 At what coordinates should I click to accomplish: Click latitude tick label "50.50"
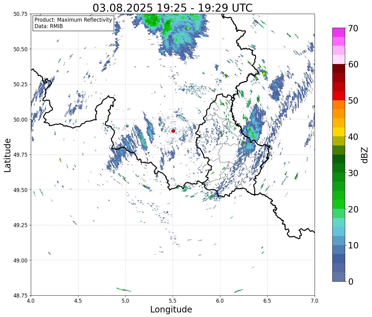[20, 49]
